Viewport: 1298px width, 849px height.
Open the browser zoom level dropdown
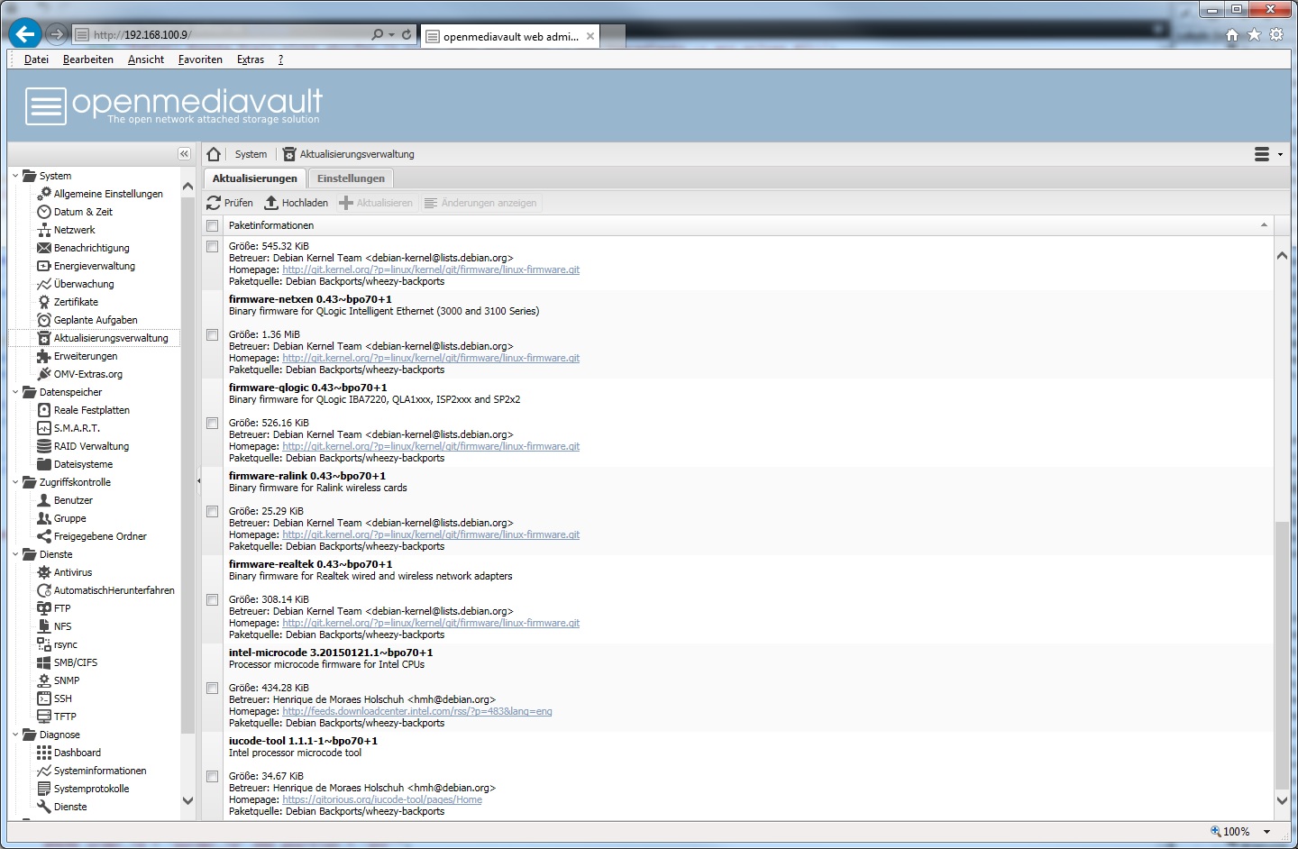[x=1266, y=832]
